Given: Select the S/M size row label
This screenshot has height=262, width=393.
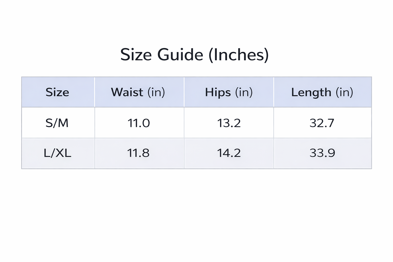Looking at the screenshot, I should (57, 123).
